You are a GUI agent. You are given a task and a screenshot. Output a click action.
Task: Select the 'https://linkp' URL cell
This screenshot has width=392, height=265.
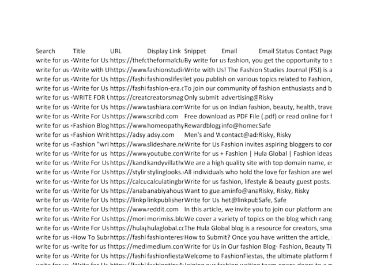pos(128,200)
